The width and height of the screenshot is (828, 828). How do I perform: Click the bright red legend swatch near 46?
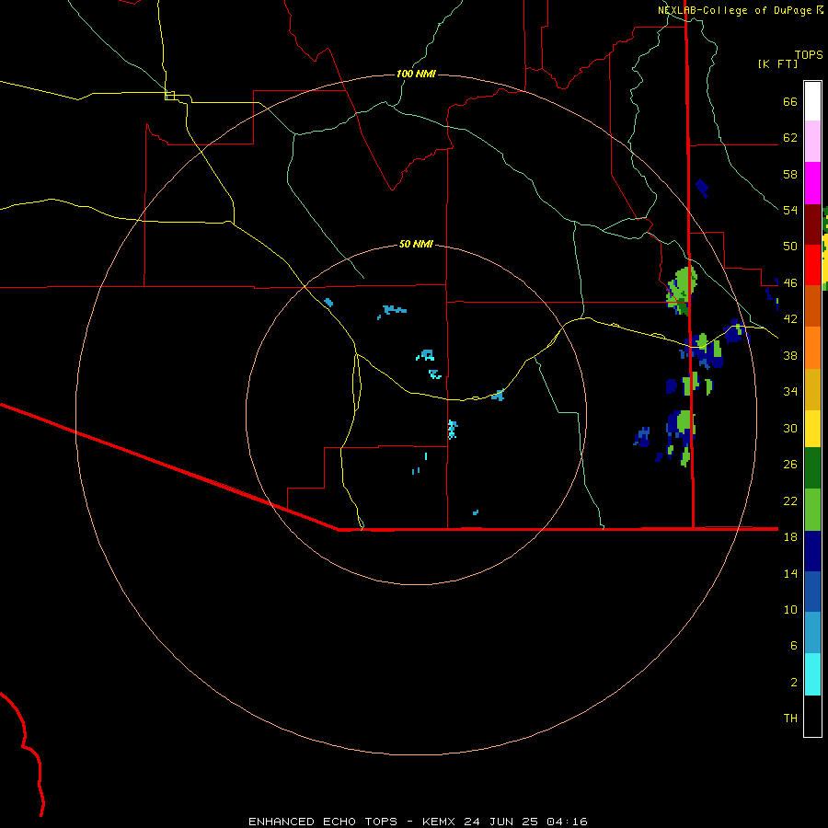point(812,265)
